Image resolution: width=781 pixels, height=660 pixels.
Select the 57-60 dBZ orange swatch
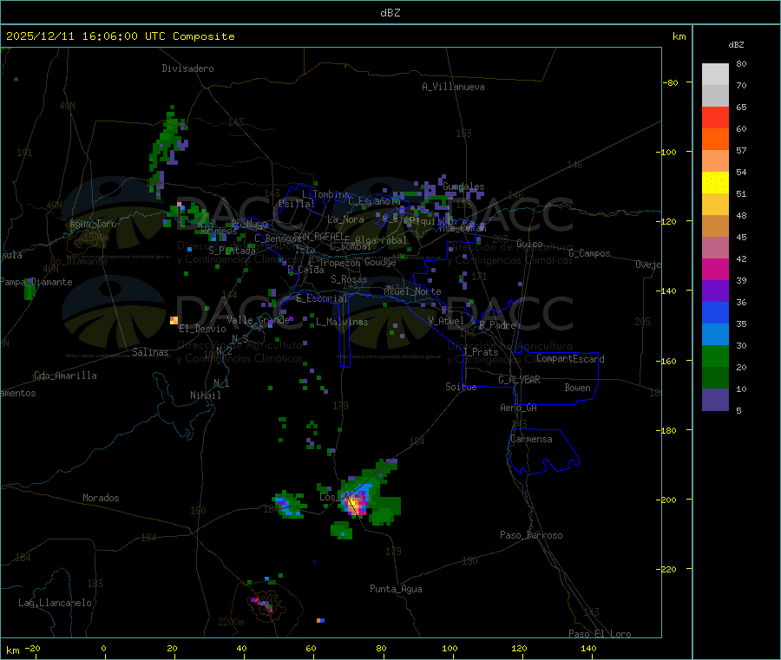pyautogui.click(x=715, y=140)
